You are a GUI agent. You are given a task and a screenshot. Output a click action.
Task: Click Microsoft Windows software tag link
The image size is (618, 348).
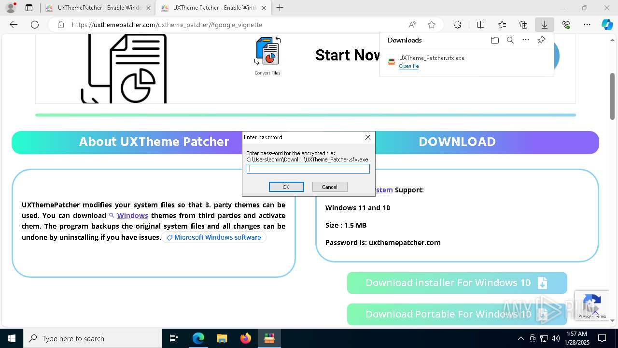[x=214, y=237]
